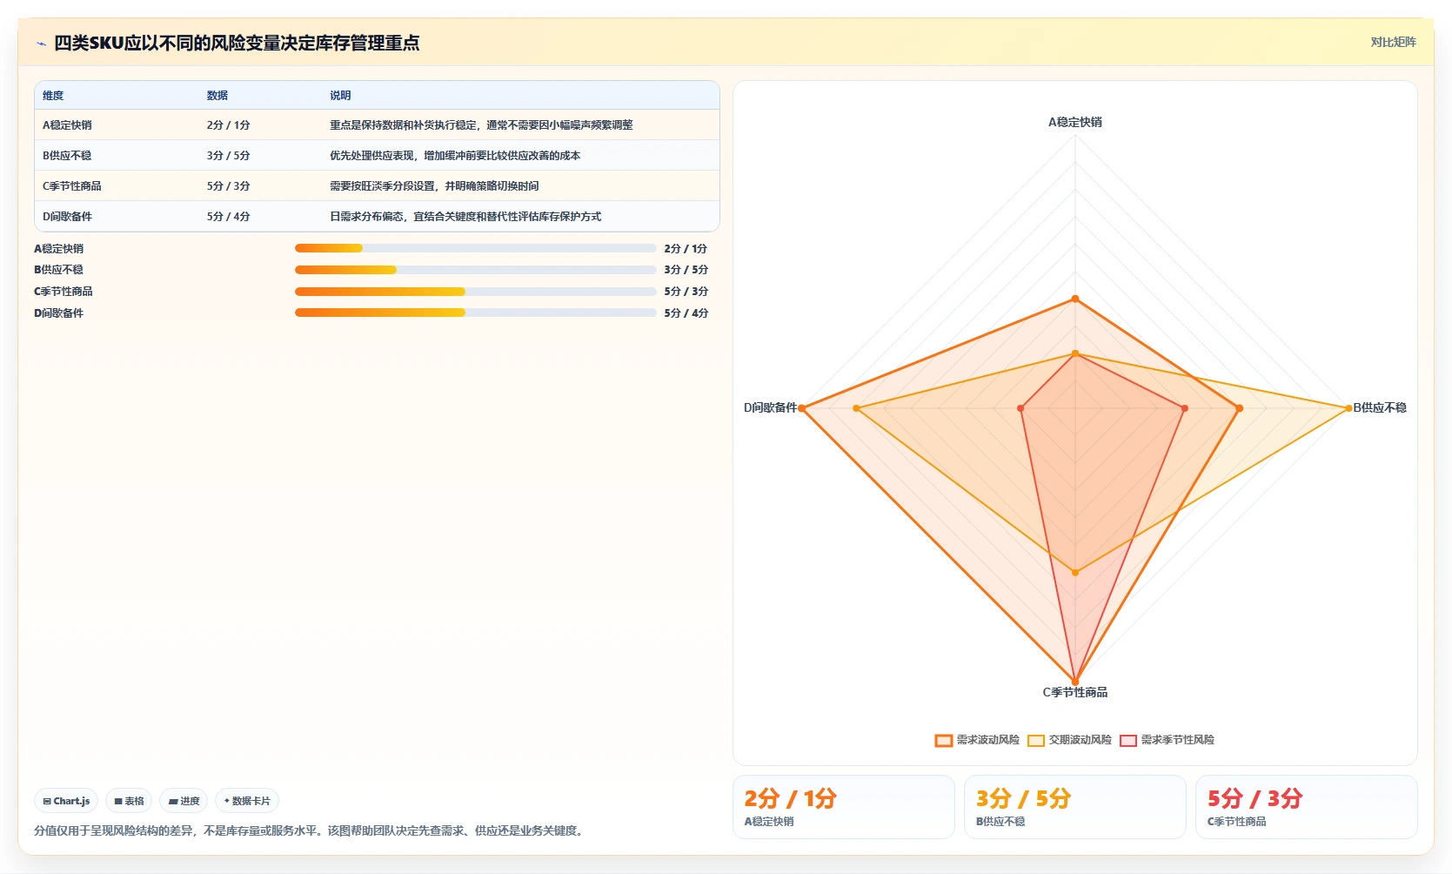Click the radar axis label D间歇备件
Image resolution: width=1452 pixels, height=874 pixels.
click(771, 407)
